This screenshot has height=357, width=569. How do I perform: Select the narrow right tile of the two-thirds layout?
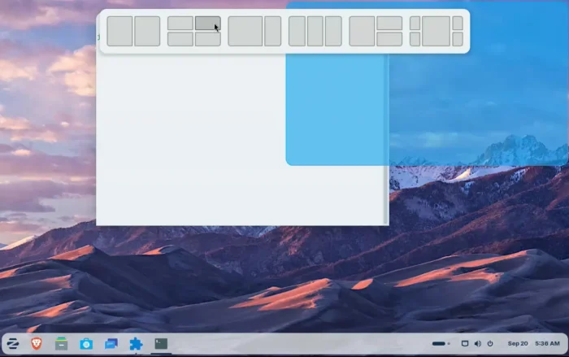[273, 31]
